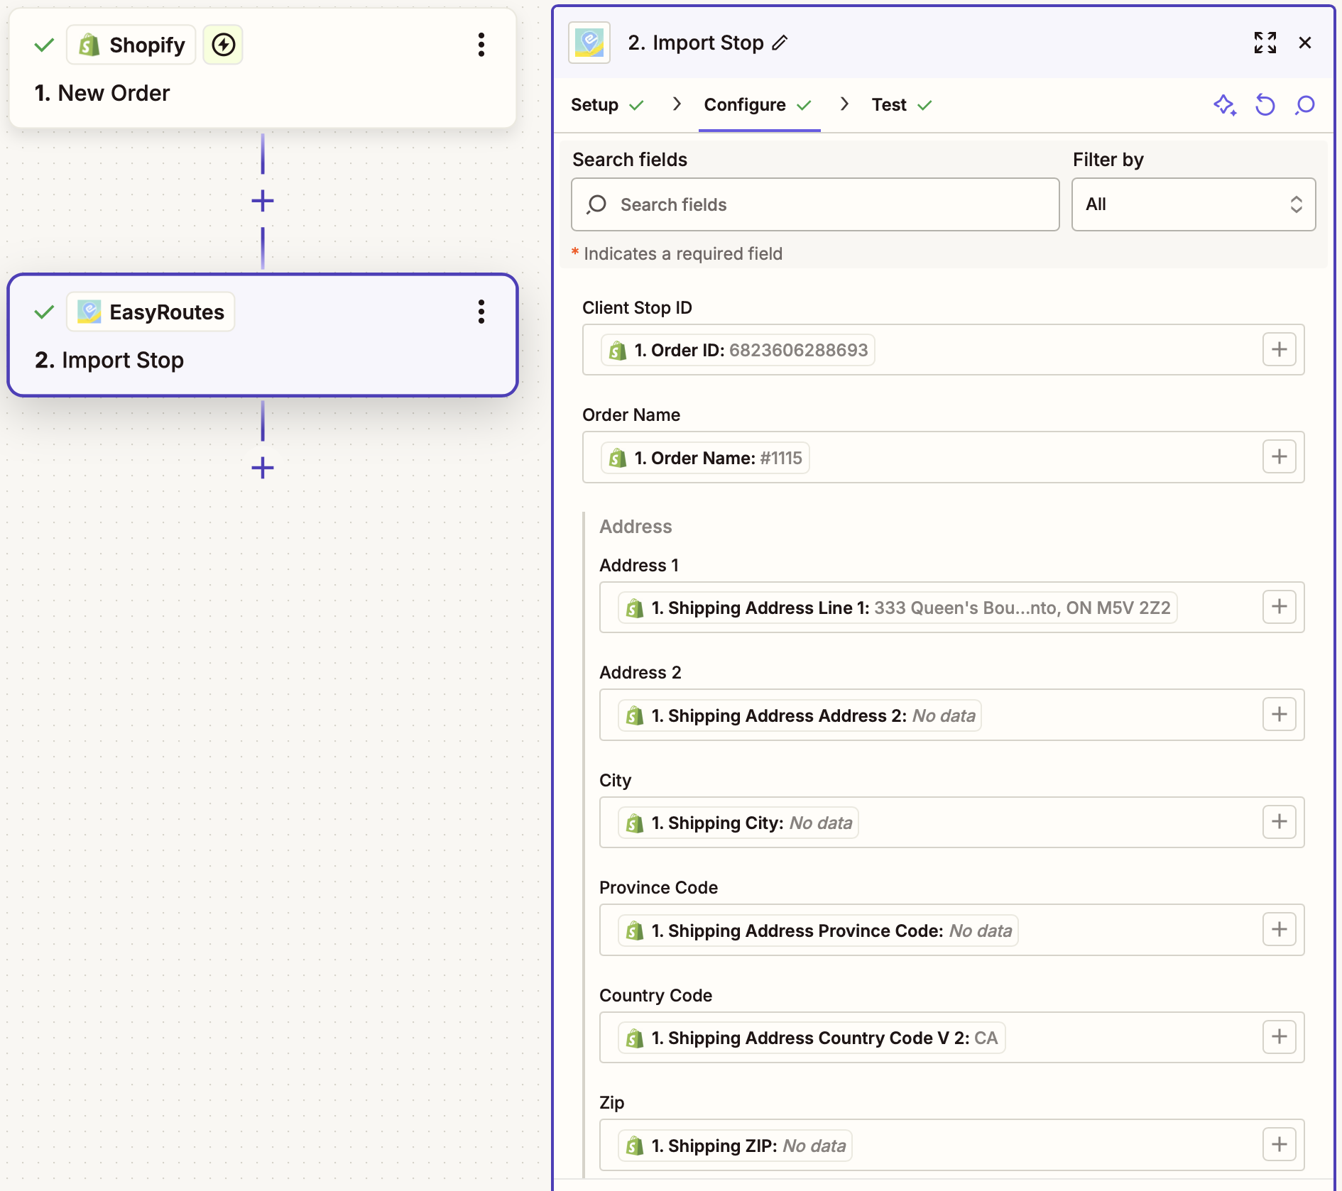This screenshot has height=1191, width=1342.
Task: Click the 'Province Code' field label
Action: coord(658,887)
